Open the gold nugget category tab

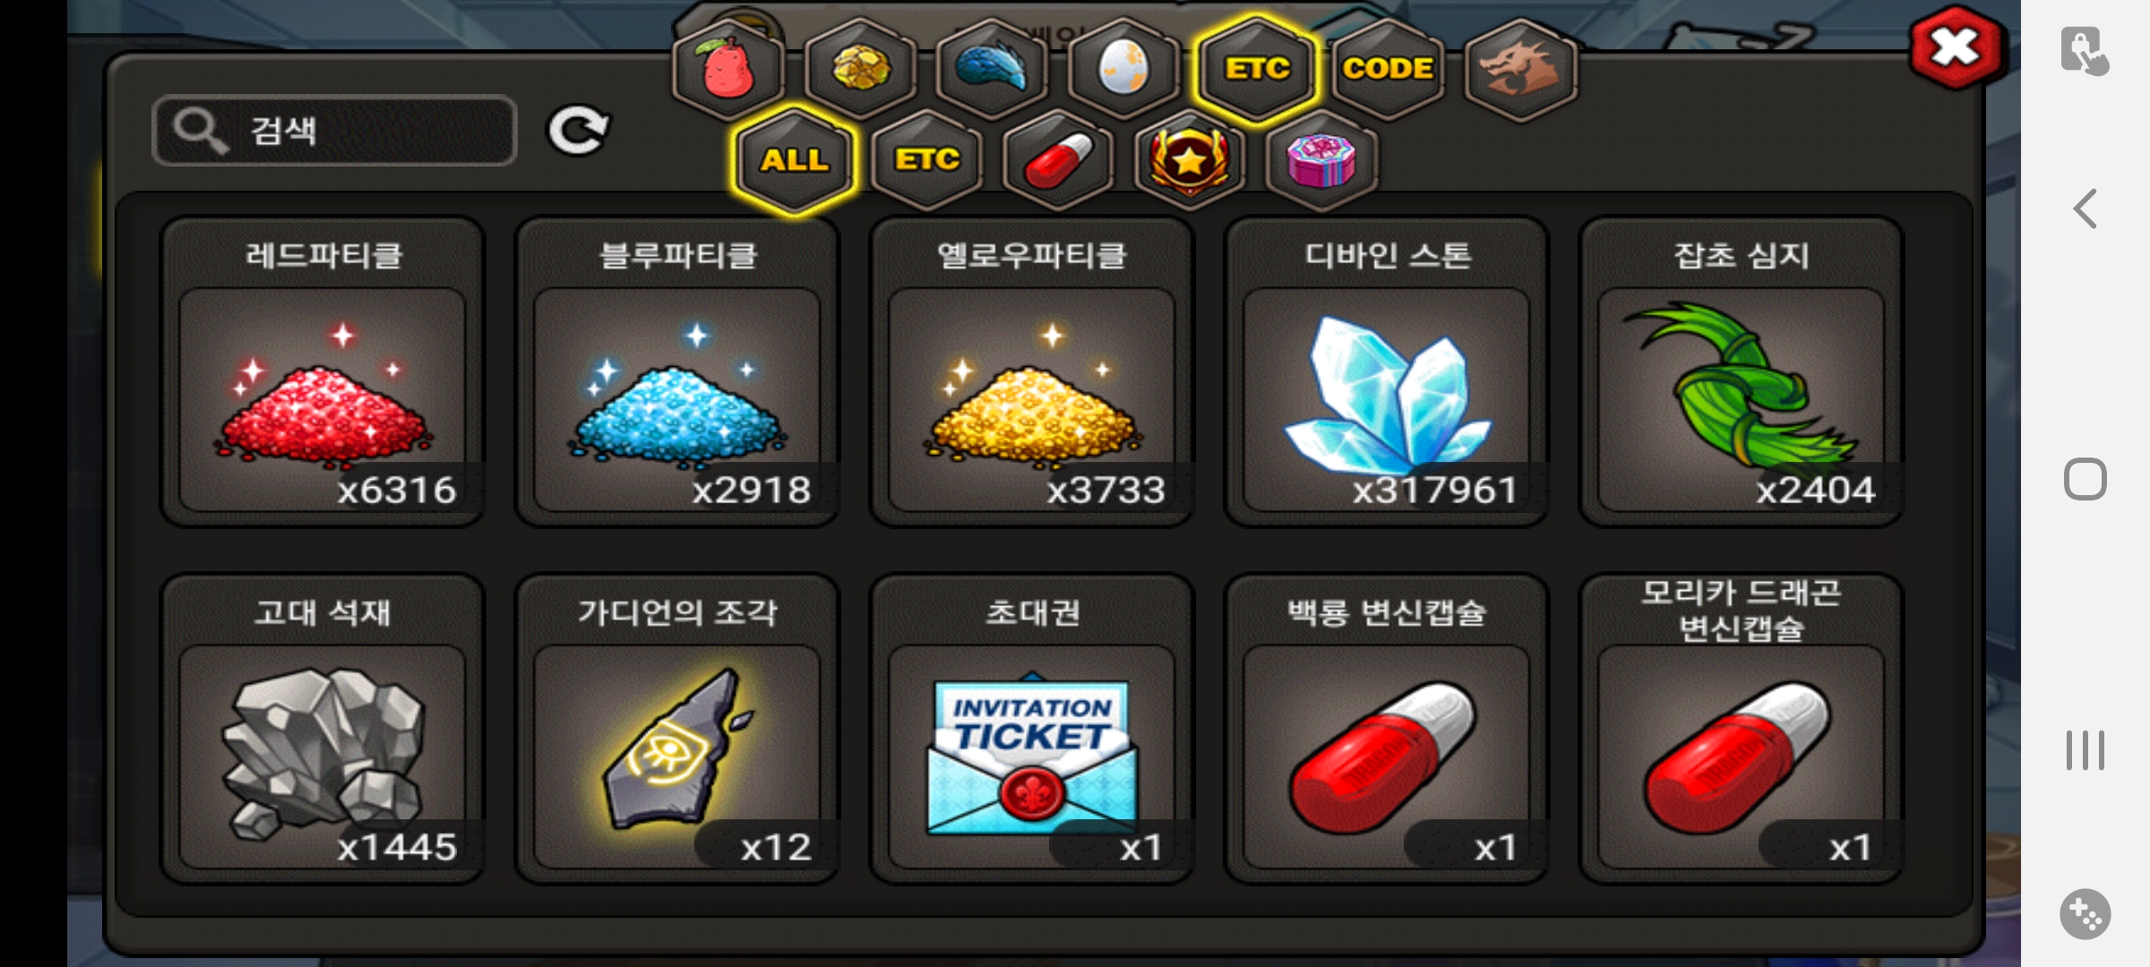pos(861,69)
